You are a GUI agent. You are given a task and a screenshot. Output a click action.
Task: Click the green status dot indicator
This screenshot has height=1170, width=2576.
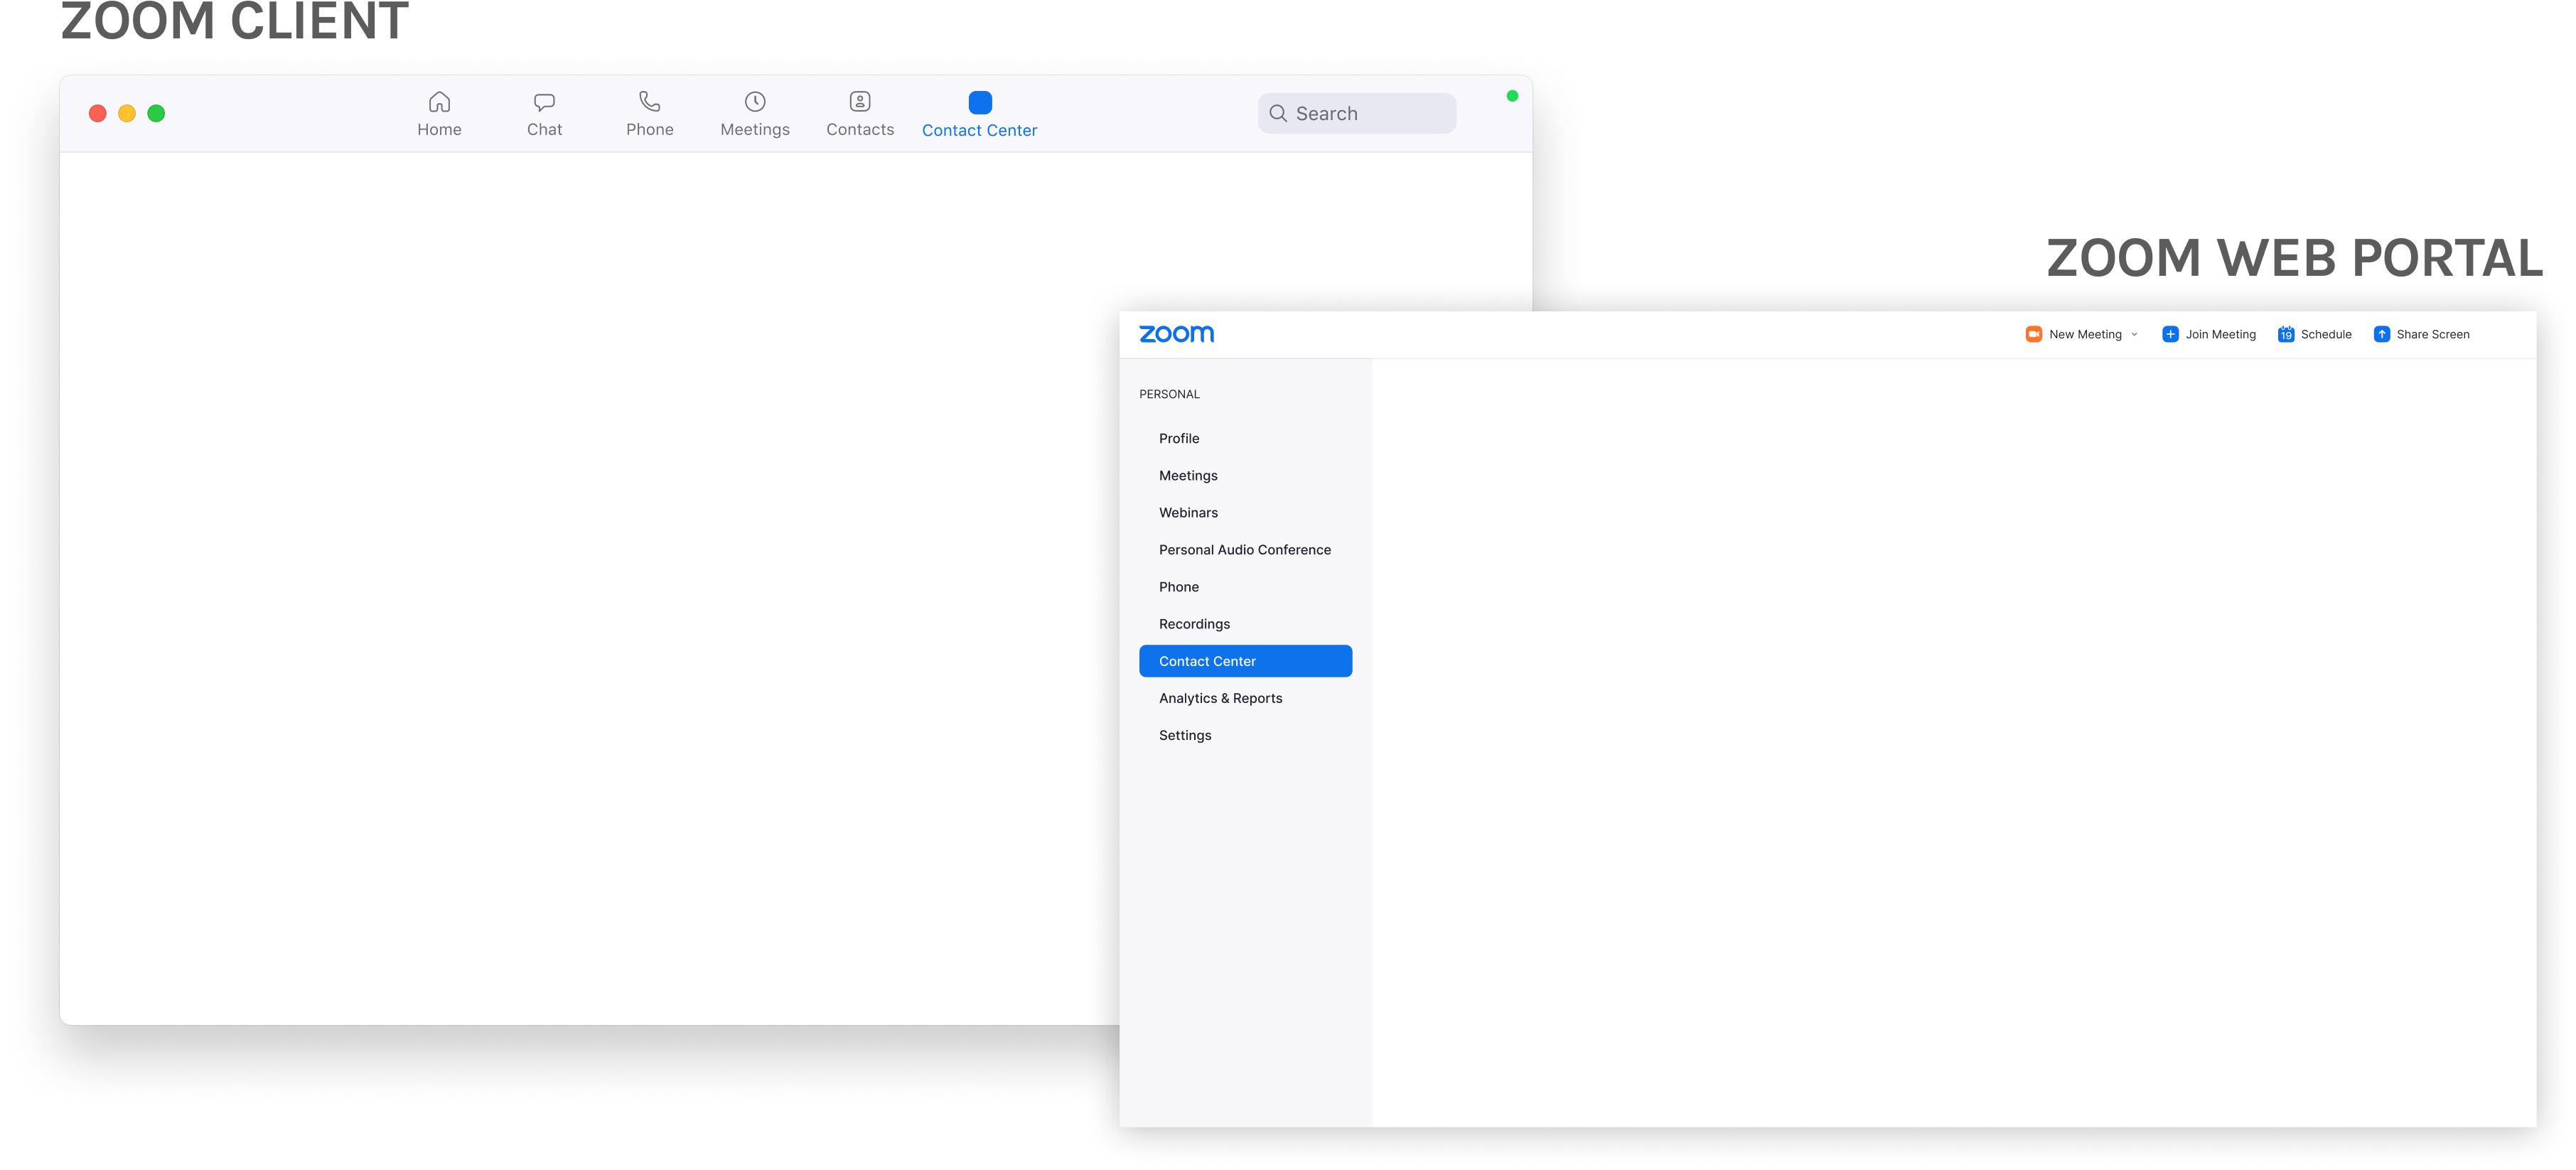pyautogui.click(x=1512, y=96)
